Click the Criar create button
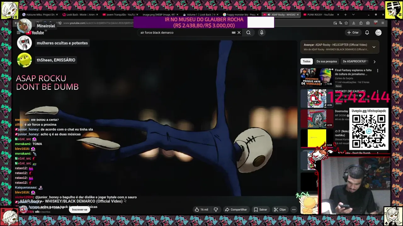403x226 pixels. (353, 33)
